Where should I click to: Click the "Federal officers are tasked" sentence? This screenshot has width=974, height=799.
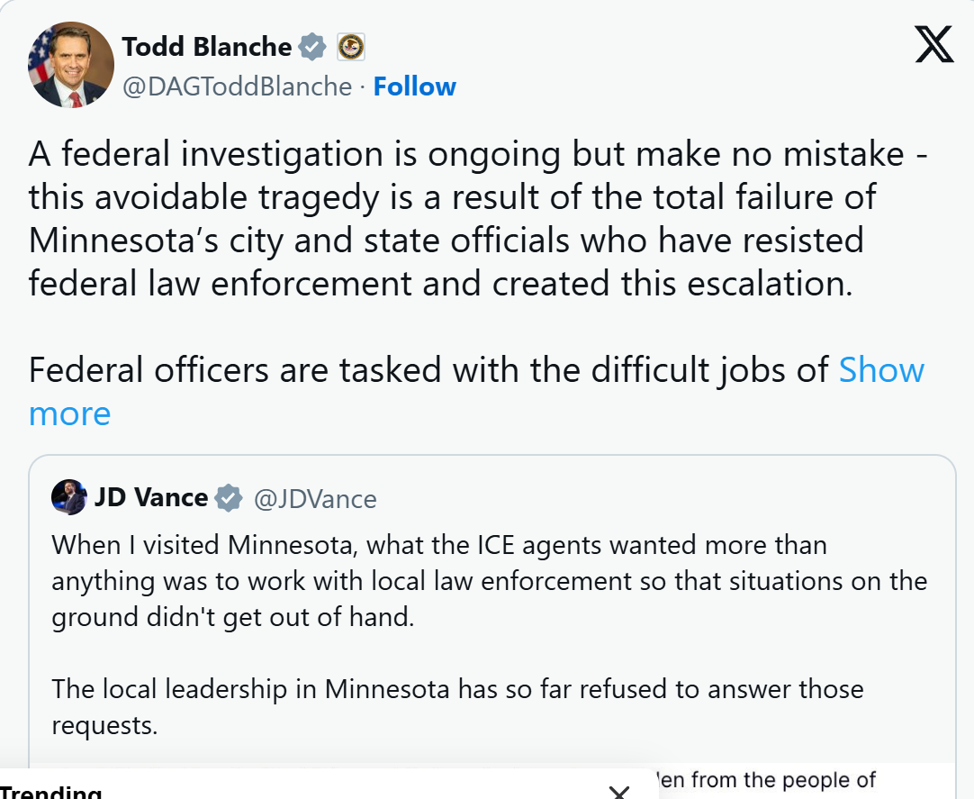[x=428, y=370]
